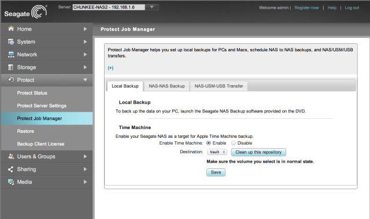This screenshot has width=370, height=219.
Task: Click the 'Welcome admin' text
Action: point(273,7)
